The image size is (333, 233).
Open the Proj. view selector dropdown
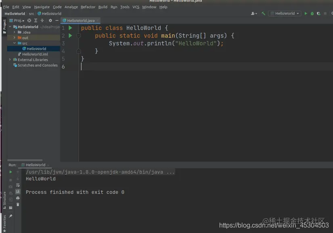(x=17, y=20)
